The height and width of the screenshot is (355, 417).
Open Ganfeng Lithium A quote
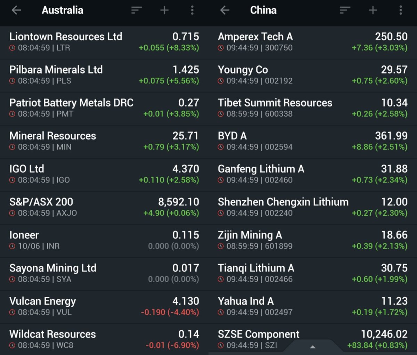313,175
